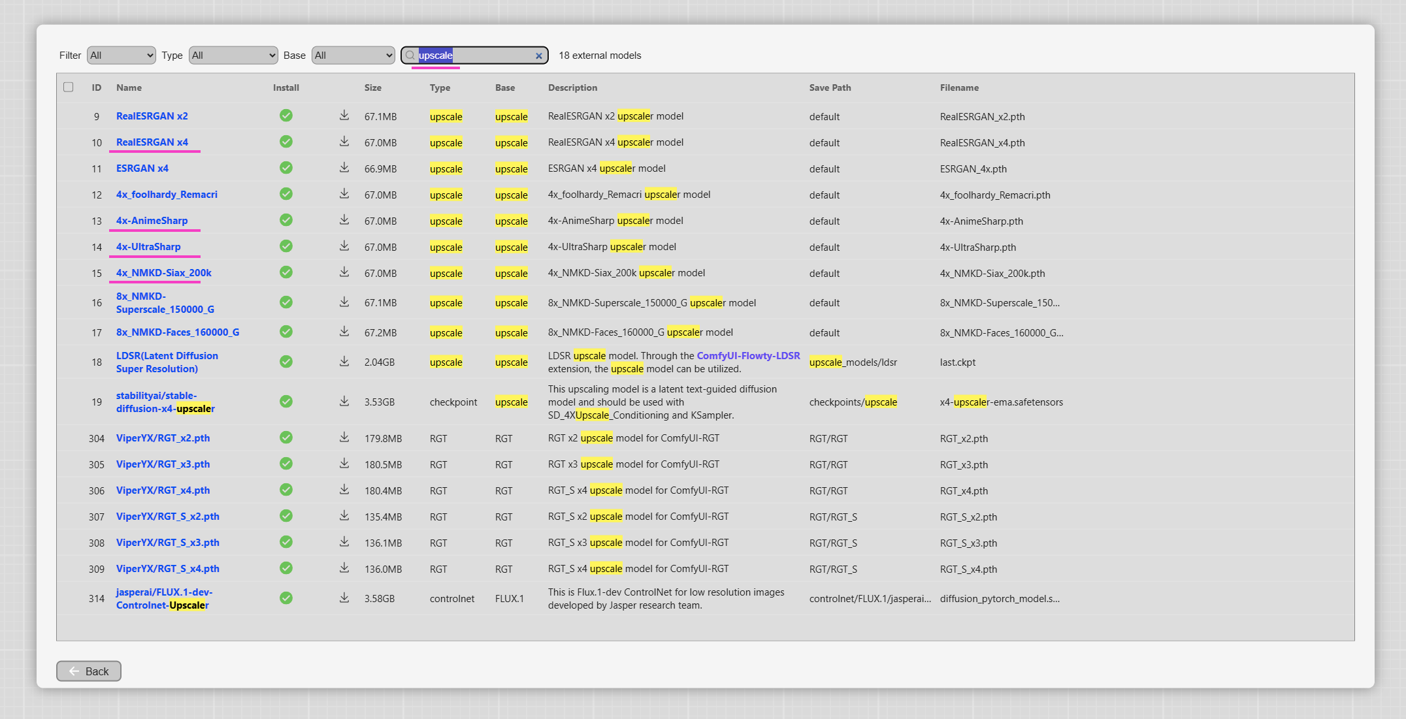This screenshot has width=1406, height=719.
Task: Open the 4x_foolhardy_Remacri link
Action: click(167, 194)
